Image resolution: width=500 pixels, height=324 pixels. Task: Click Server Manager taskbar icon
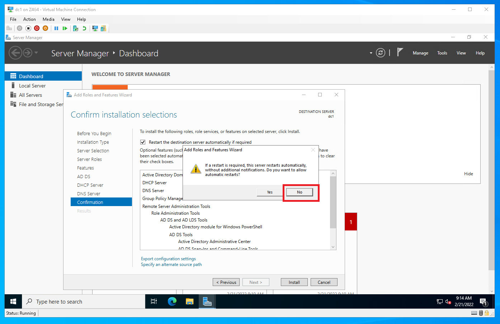coord(207,302)
